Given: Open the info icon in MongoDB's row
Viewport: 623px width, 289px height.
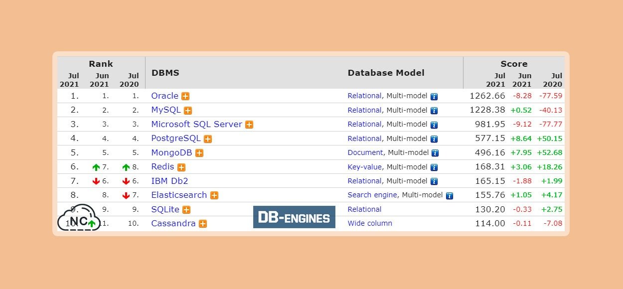Looking at the screenshot, I should tap(435, 153).
